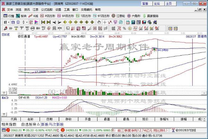This screenshot has width=208, height=139.
Task: Click the yellow-highlighted grid layout icon
Action: click(170, 28)
